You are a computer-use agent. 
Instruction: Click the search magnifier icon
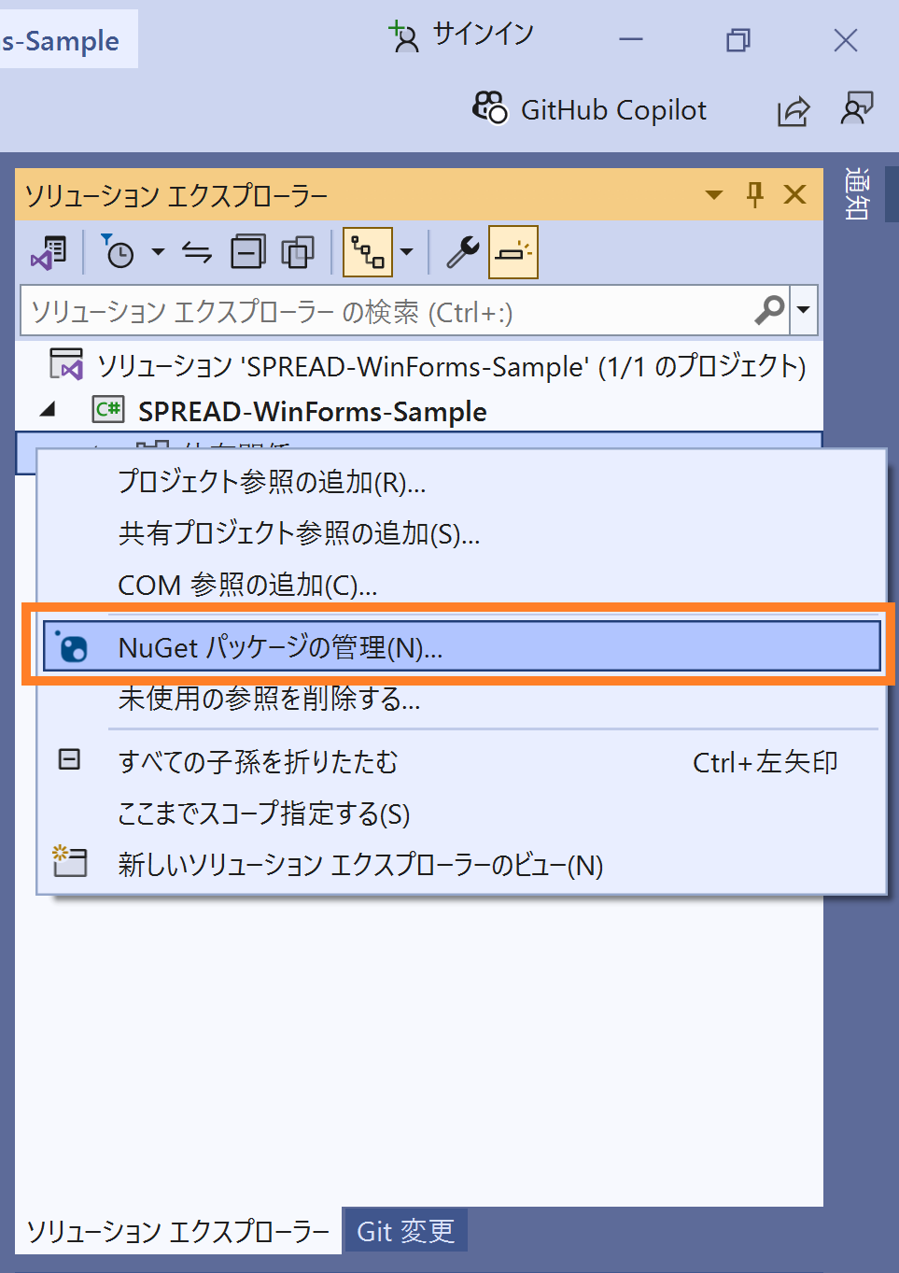click(770, 309)
